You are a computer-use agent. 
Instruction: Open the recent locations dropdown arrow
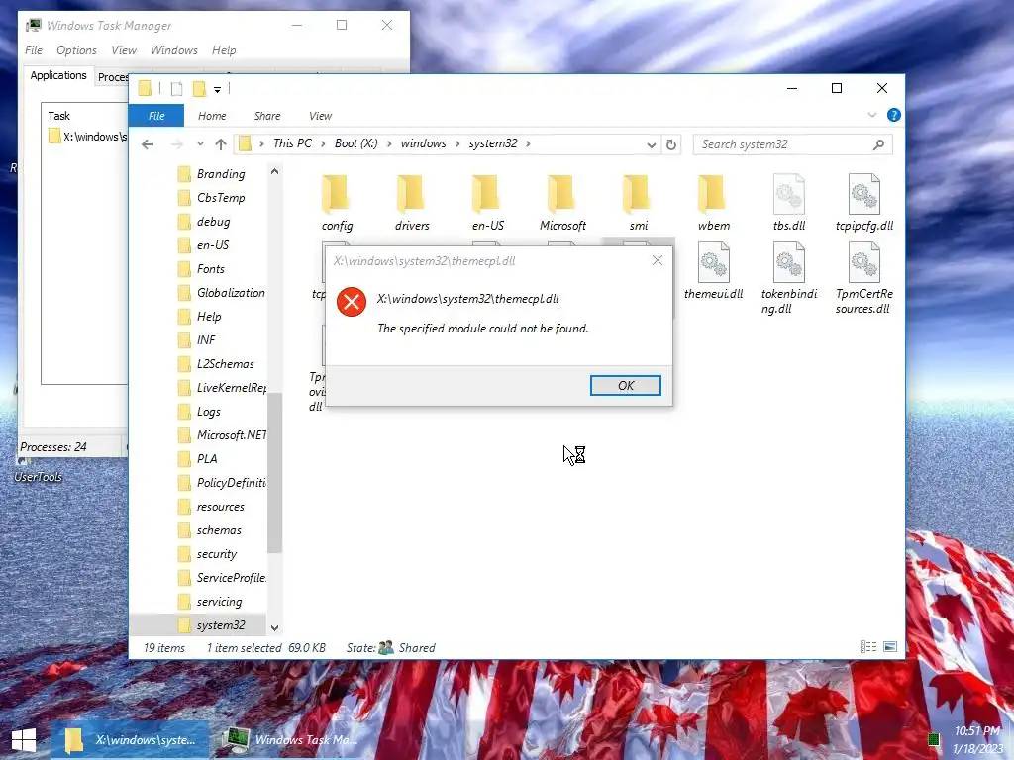tap(200, 144)
